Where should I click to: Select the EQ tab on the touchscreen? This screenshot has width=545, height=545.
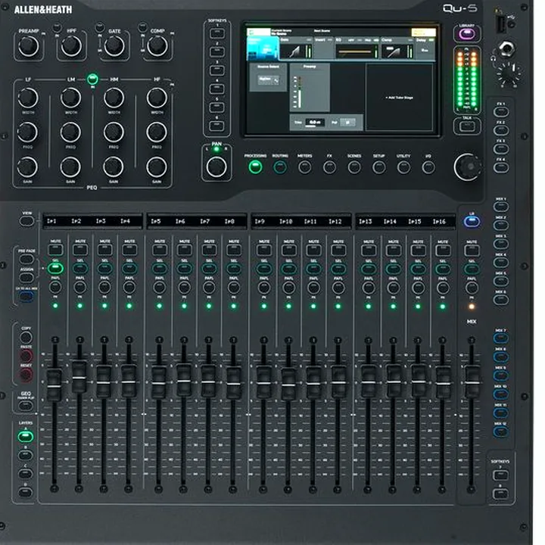point(357,48)
